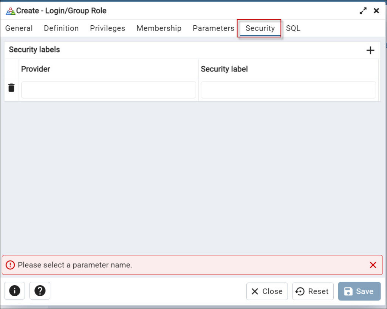Open the Definition tab

pyautogui.click(x=61, y=28)
